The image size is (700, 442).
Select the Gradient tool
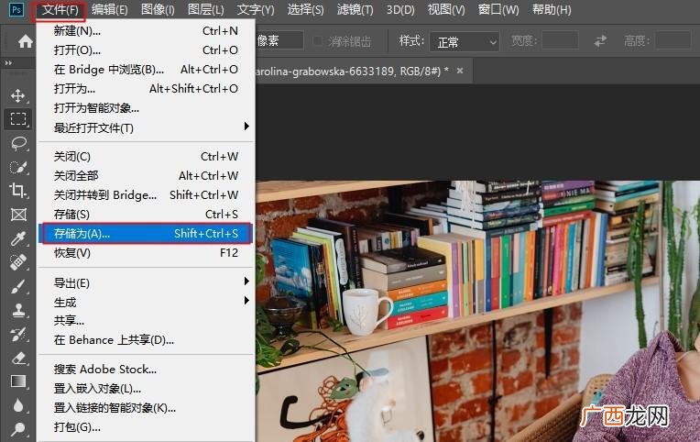pos(18,381)
